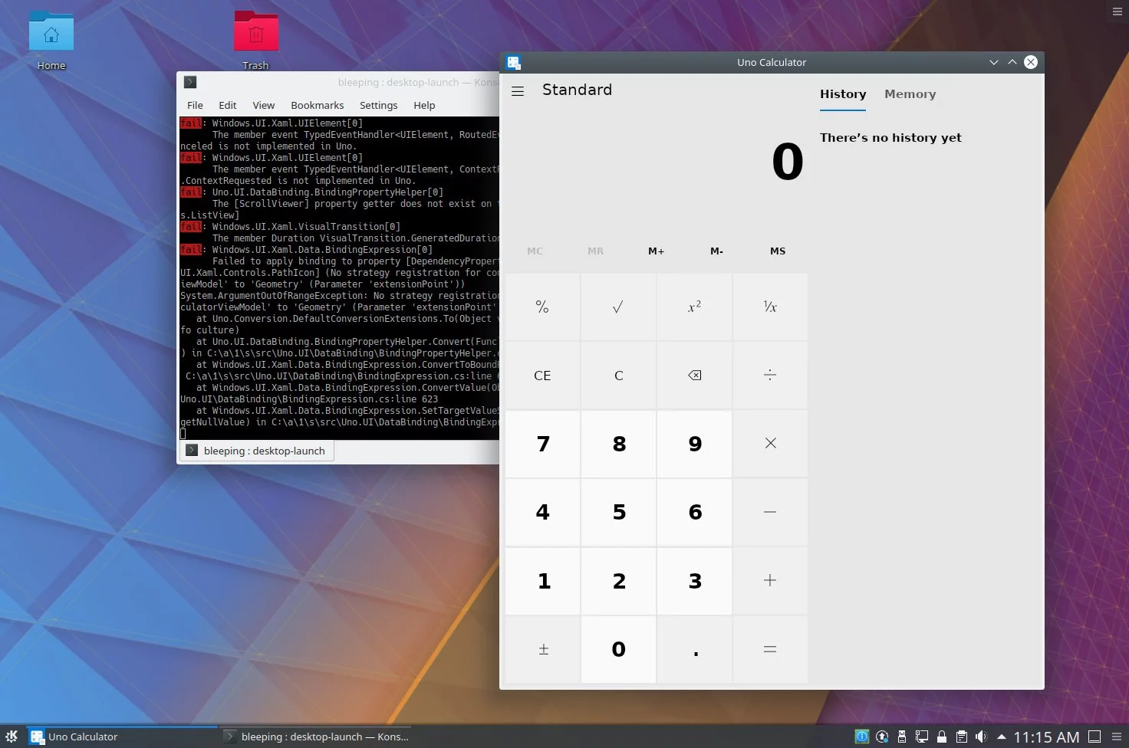This screenshot has height=748, width=1129.
Task: Click digit 4 on the keypad
Action: [542, 512]
